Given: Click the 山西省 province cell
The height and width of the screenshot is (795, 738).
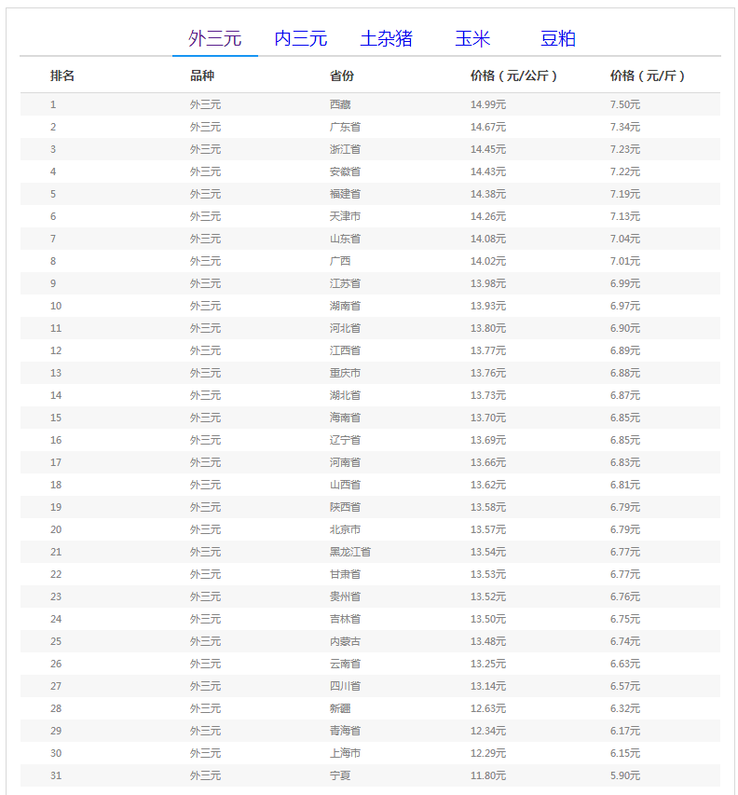Looking at the screenshot, I should click(x=345, y=485).
